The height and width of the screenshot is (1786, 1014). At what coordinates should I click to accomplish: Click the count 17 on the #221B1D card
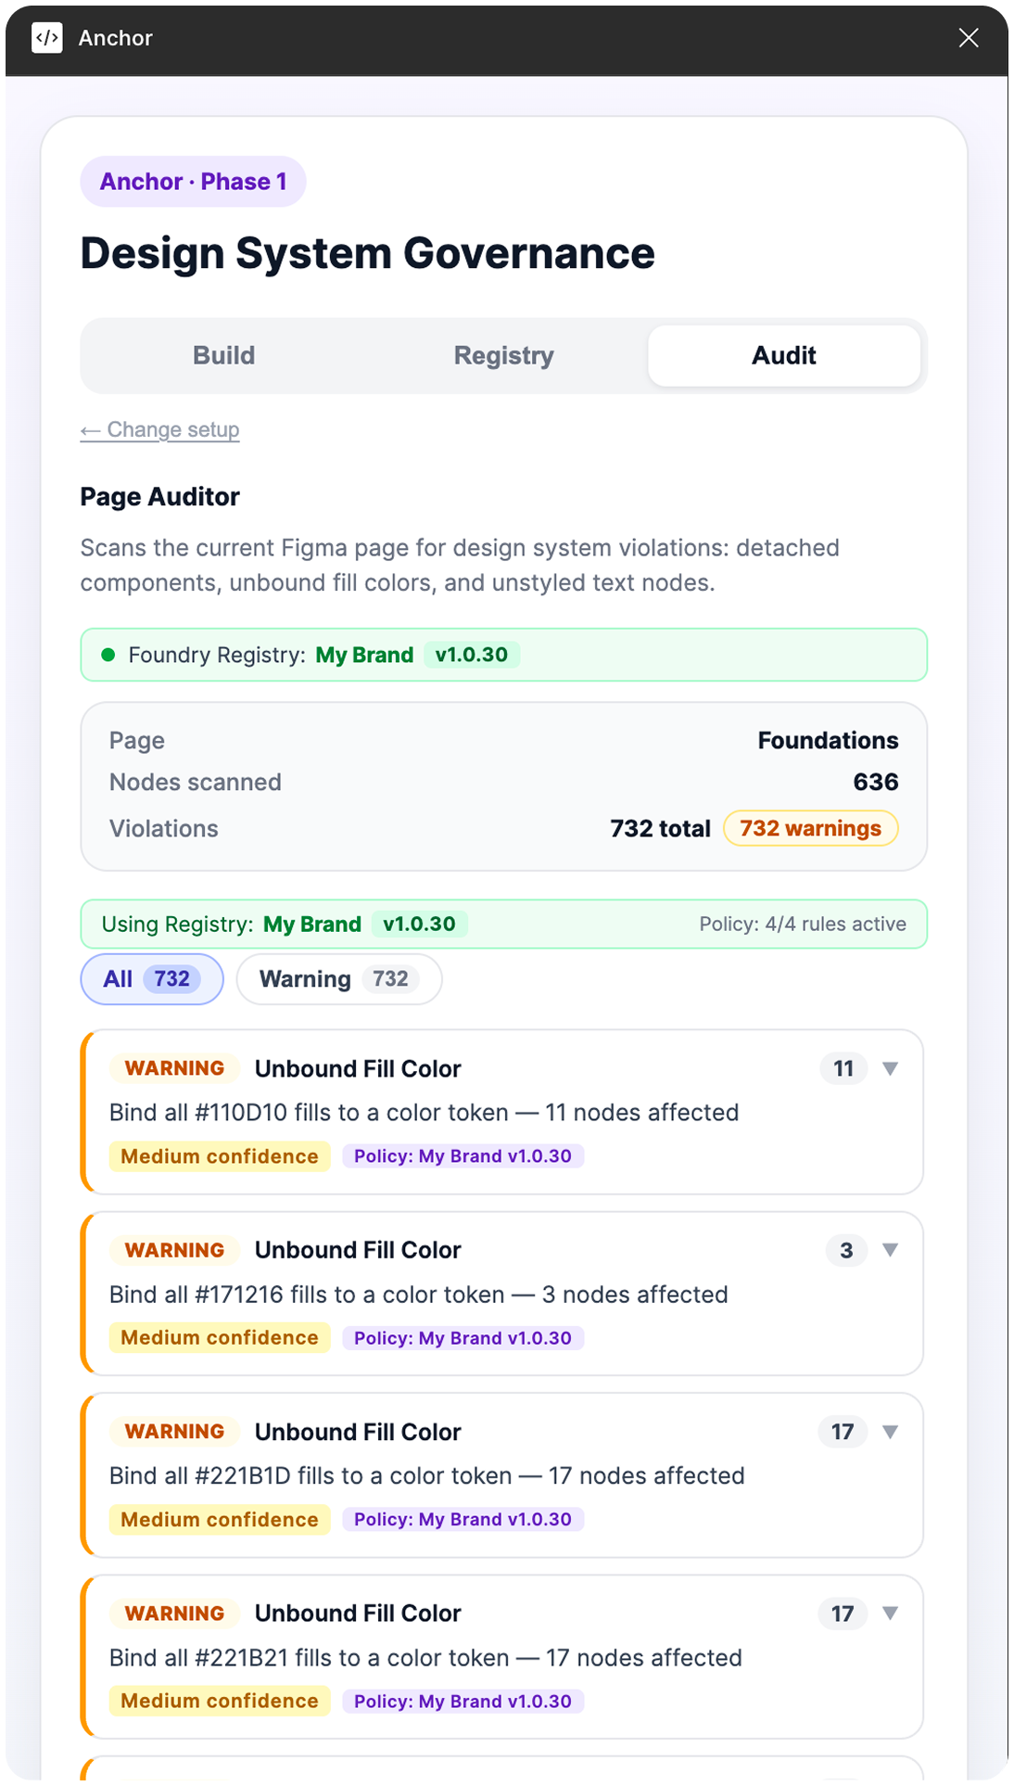[x=843, y=1433]
